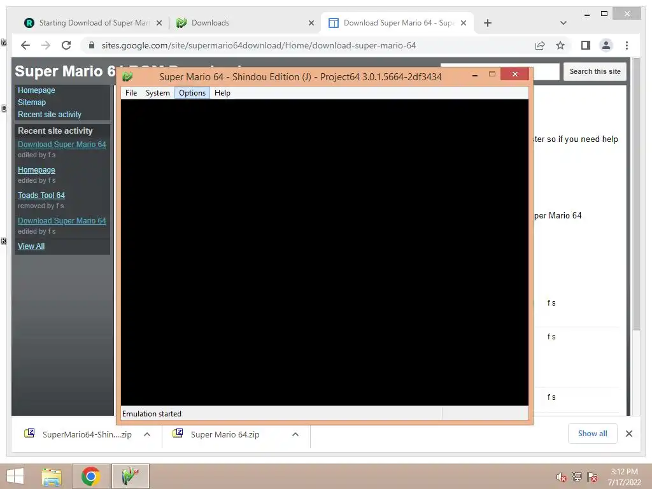Viewport: 652px width, 489px height.
Task: Open File Explorer from the taskbar
Action: click(x=52, y=476)
